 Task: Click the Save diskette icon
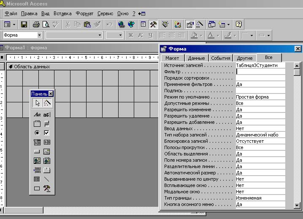pyautogui.click(x=24, y=24)
